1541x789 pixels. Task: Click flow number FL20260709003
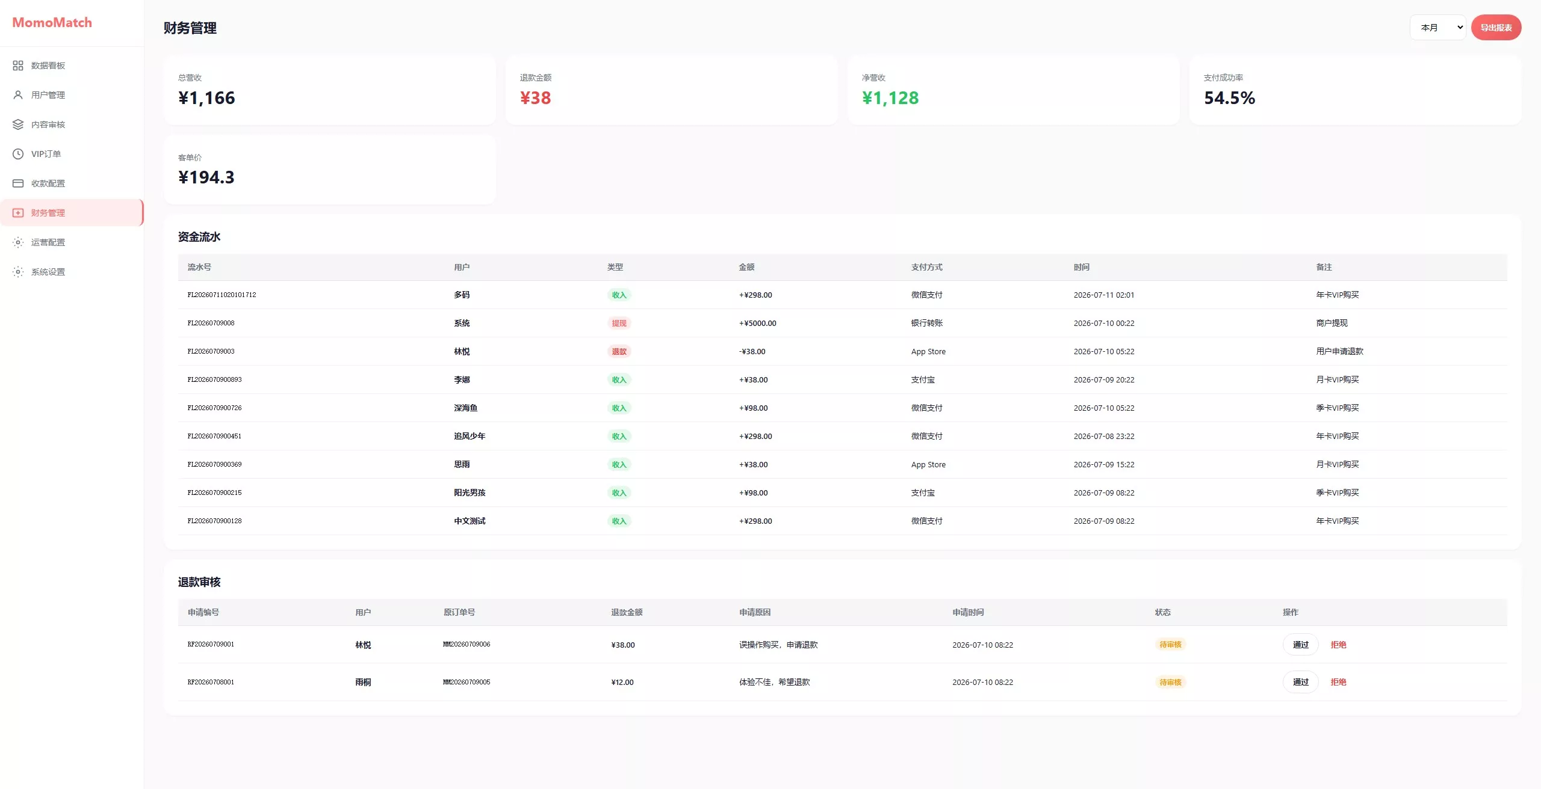tap(211, 351)
